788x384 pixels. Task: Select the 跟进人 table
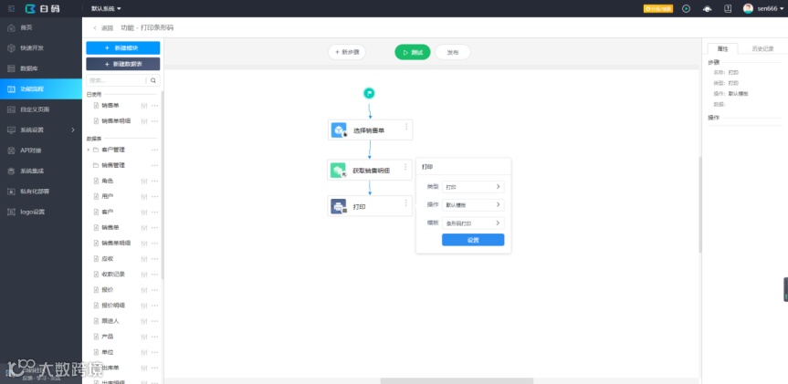[x=110, y=321]
